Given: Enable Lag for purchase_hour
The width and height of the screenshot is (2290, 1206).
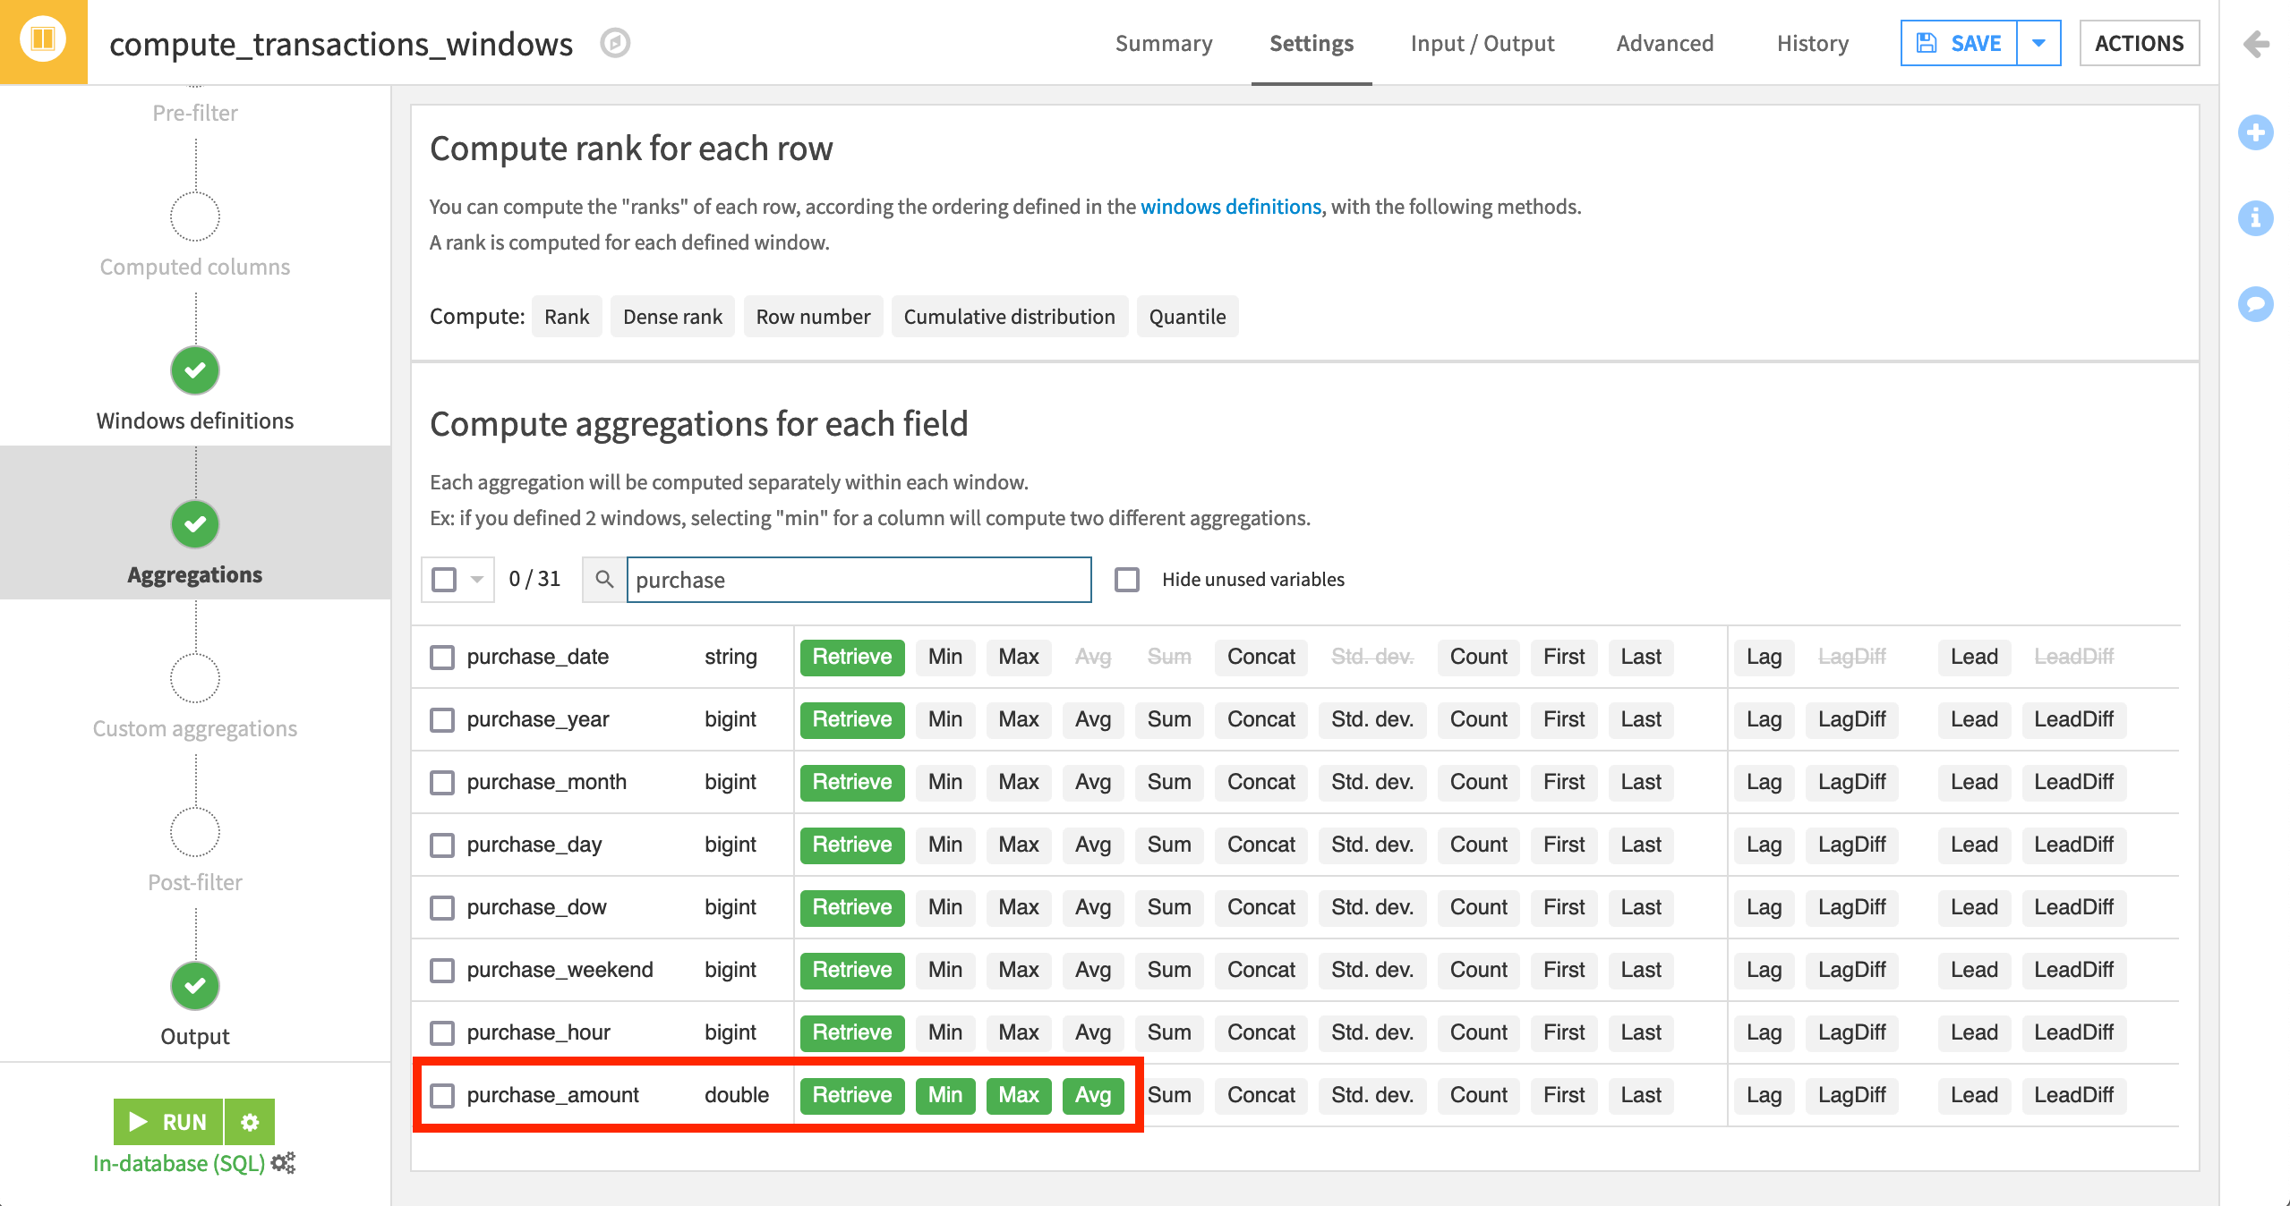Looking at the screenshot, I should 1764,1032.
